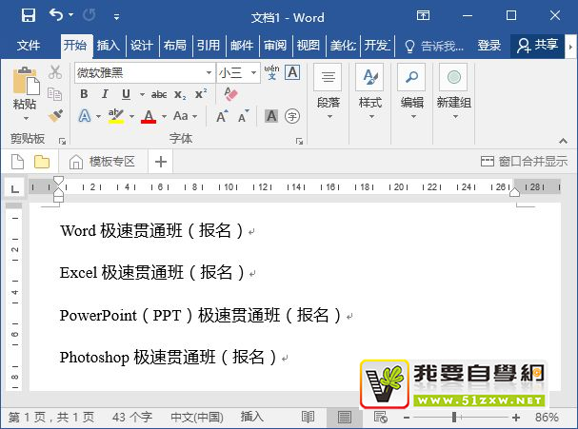Open phonetic guide wén icon
578x429 pixels.
271,72
